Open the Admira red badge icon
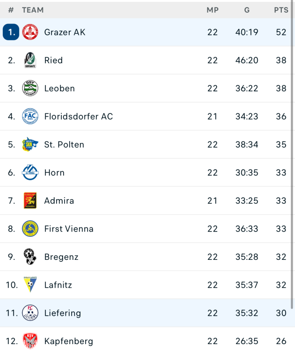The image size is (295, 353). coord(30,201)
